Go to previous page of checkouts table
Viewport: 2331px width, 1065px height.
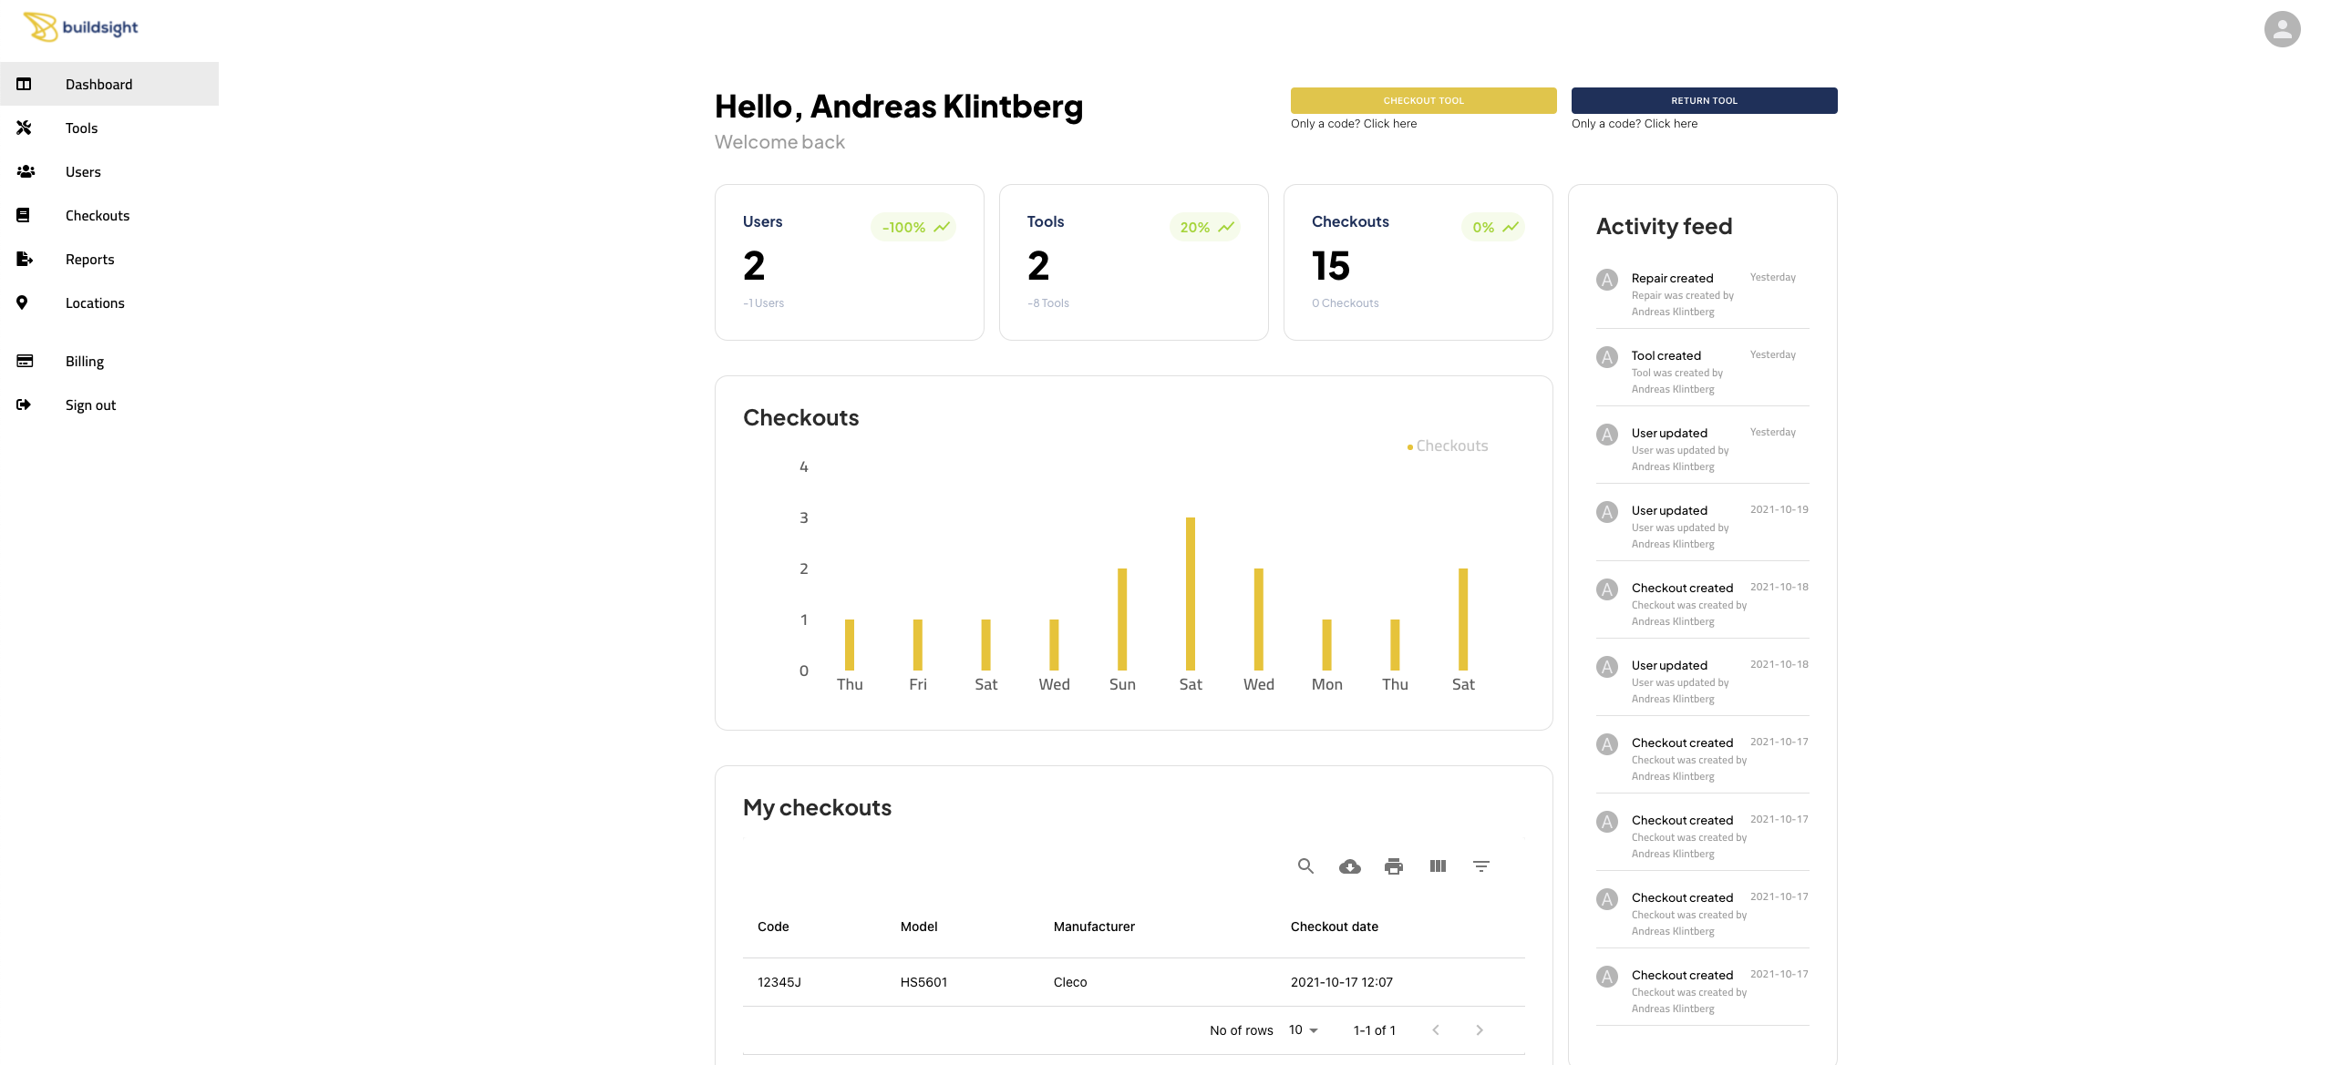pos(1436,1030)
